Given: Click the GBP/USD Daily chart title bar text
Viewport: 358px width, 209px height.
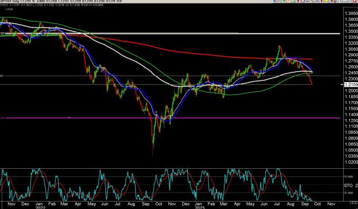Looking at the screenshot, I should (61, 1).
